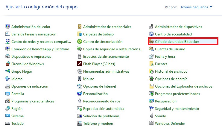
Task: Click the Carpetas de trabajo icon
Action: pos(80,34)
